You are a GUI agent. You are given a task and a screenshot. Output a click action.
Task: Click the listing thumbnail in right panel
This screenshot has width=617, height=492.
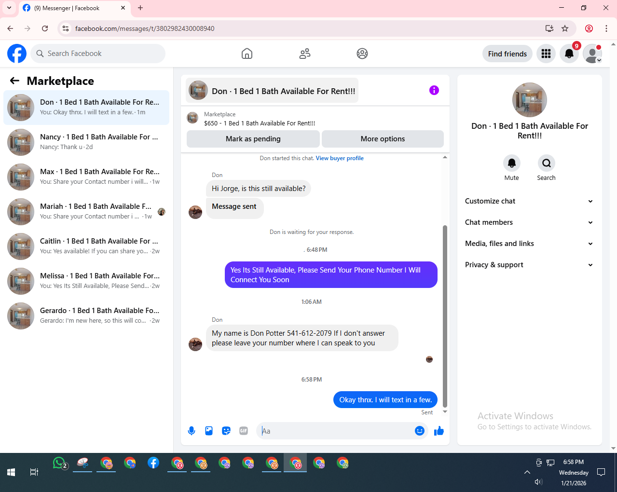pos(530,100)
